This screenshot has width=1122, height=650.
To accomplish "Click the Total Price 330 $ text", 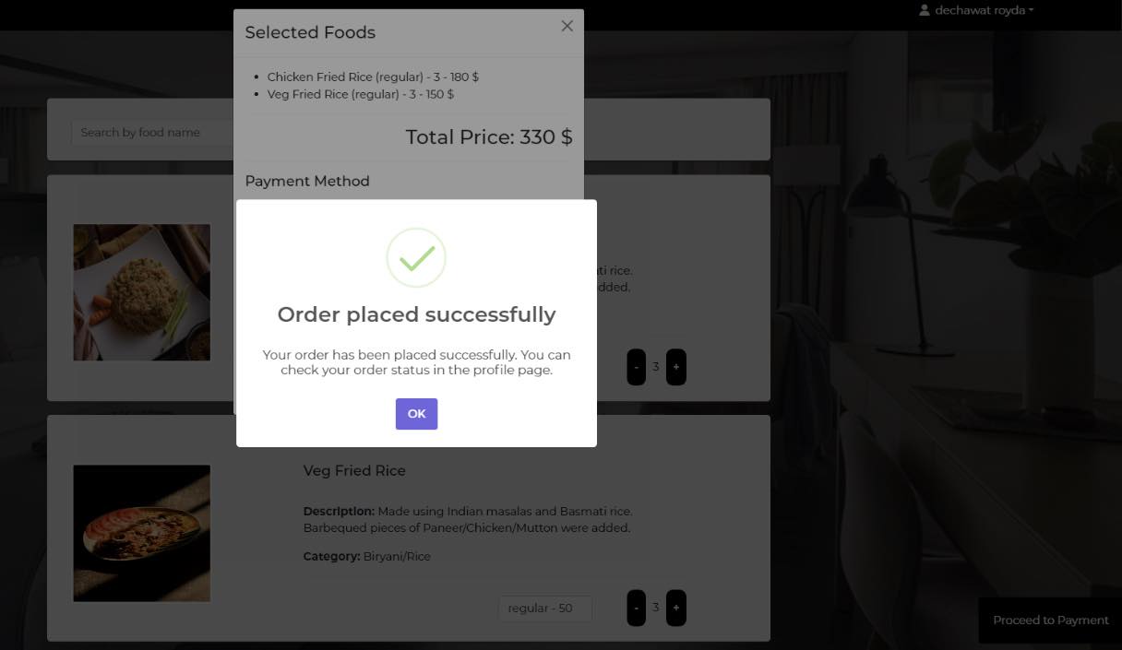I will pos(488,137).
